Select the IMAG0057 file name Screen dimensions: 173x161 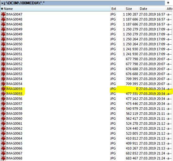pos(14,104)
